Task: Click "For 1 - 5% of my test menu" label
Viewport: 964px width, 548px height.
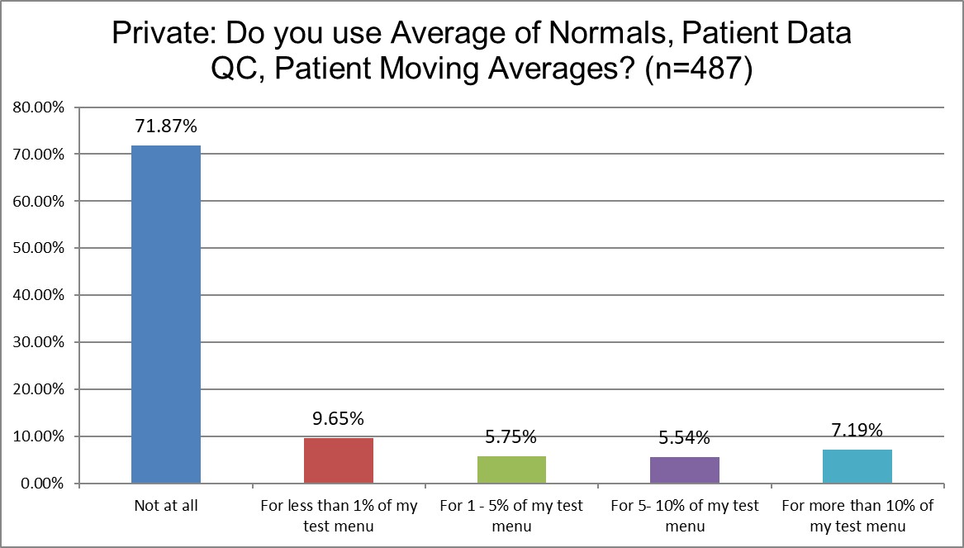Action: pyautogui.click(x=511, y=515)
